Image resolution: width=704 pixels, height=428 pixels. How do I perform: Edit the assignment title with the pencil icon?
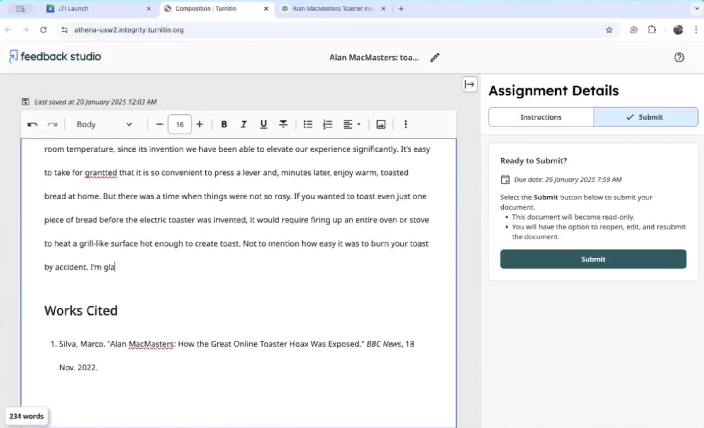(434, 57)
